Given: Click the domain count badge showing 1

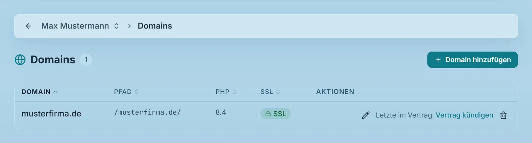Looking at the screenshot, I should 86,60.
